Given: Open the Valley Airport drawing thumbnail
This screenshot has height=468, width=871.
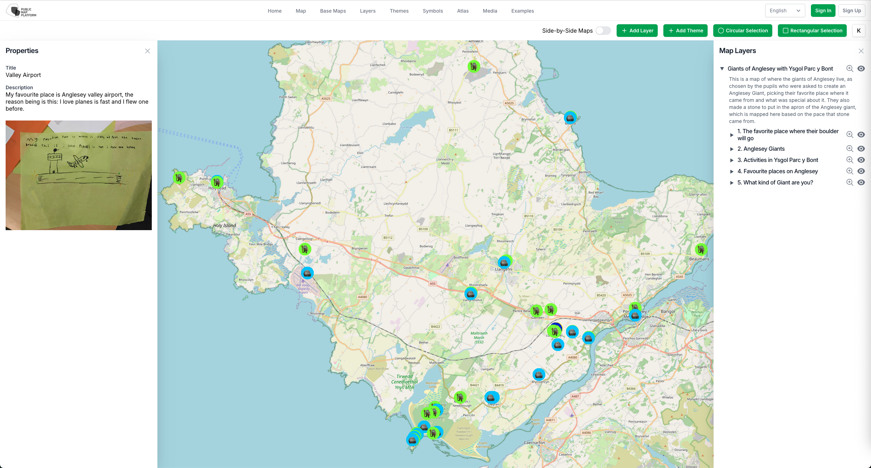Looking at the screenshot, I should click(x=78, y=175).
